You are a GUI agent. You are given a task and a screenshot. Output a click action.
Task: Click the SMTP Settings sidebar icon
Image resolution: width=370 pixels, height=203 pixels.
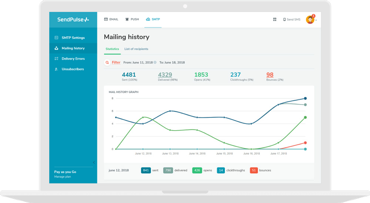(56, 38)
